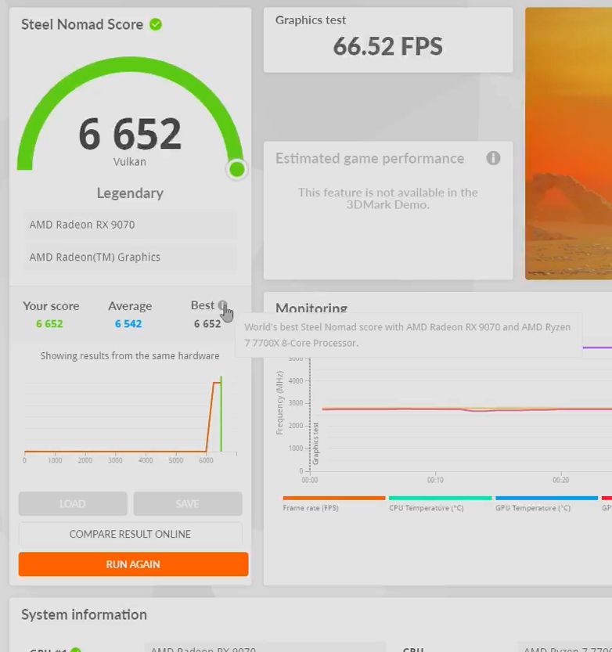Screen dimensions: 612x652
Task: Click the info icon next to Best
Action: pyautogui.click(x=222, y=304)
